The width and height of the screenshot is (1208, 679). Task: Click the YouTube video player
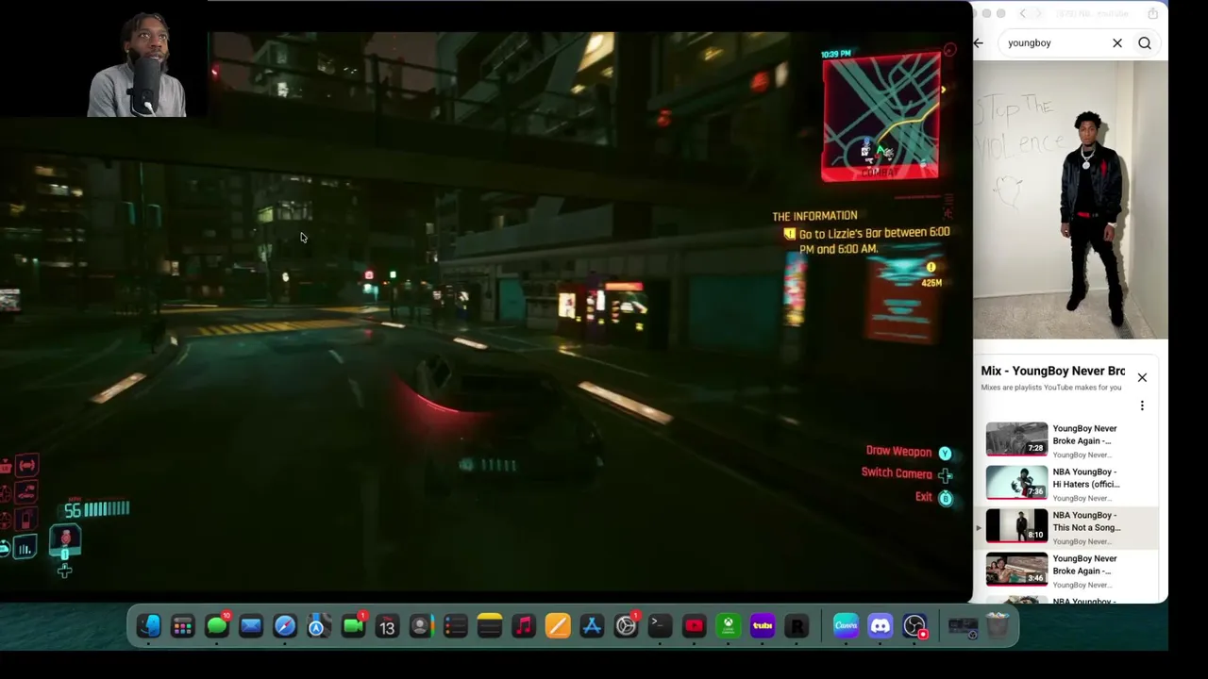(x=1070, y=200)
